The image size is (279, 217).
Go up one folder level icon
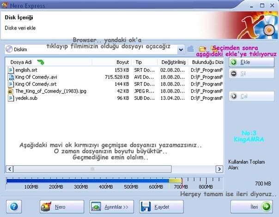tap(191, 49)
